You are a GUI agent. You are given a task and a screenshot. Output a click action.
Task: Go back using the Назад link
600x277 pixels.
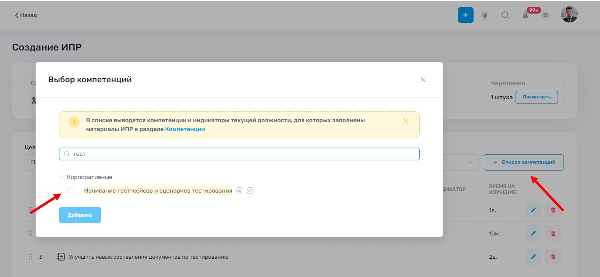pyautogui.click(x=26, y=15)
